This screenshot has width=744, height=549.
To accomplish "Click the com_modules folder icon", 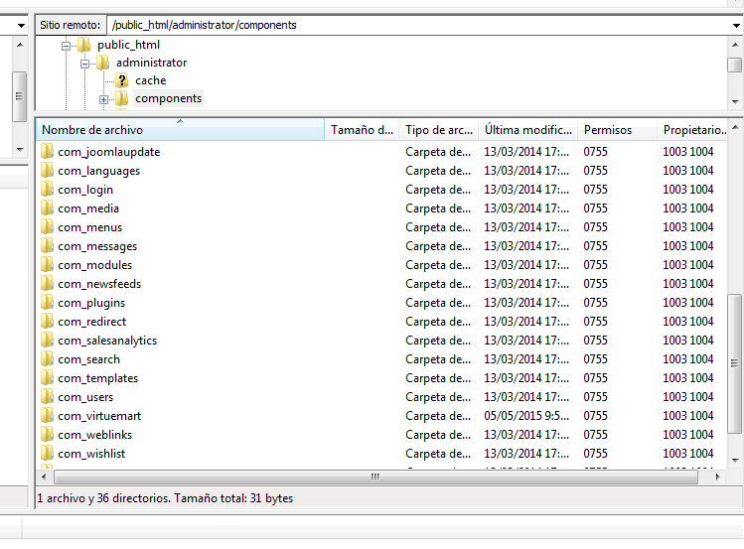I will tap(47, 265).
